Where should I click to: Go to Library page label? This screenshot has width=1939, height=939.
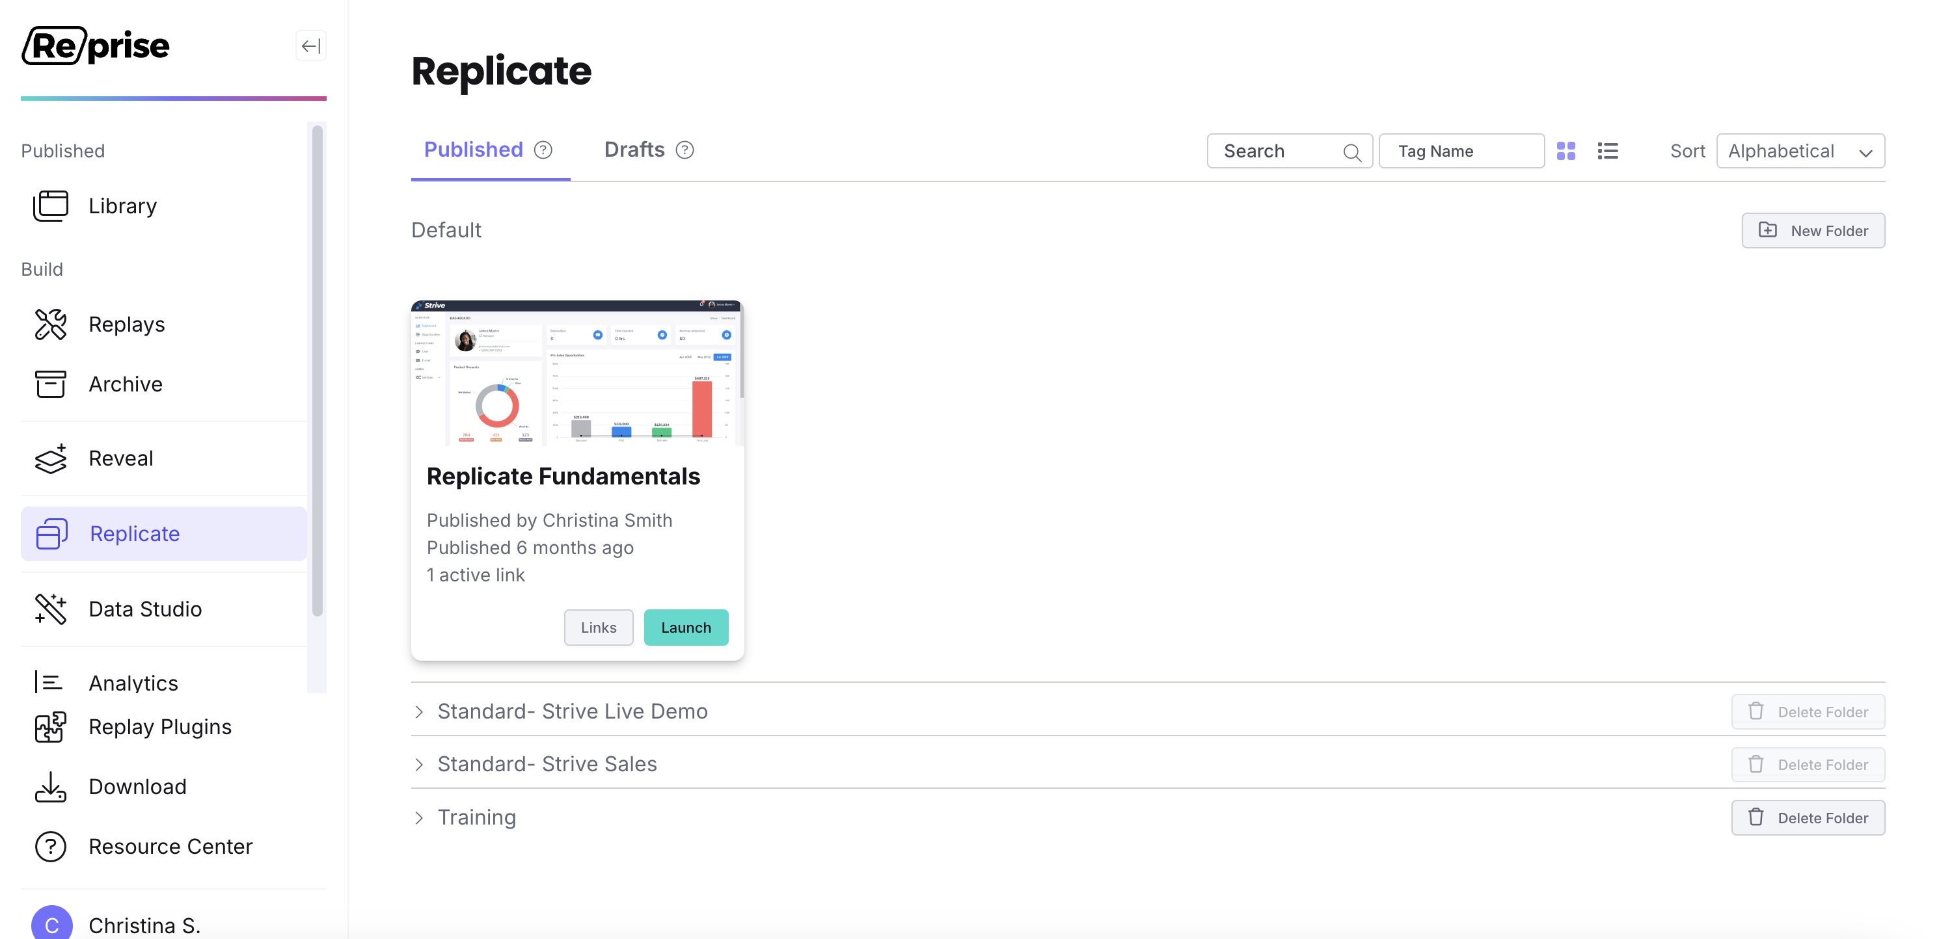pos(123,206)
